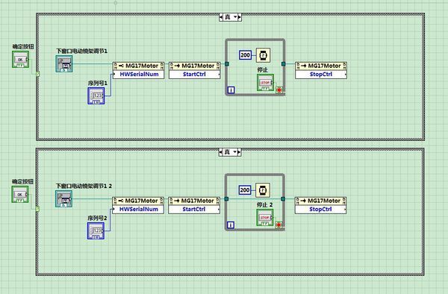Screen dimensions: 448x294
Task: Select the label 下窗口电动镜架调节1
Action: 81,51
